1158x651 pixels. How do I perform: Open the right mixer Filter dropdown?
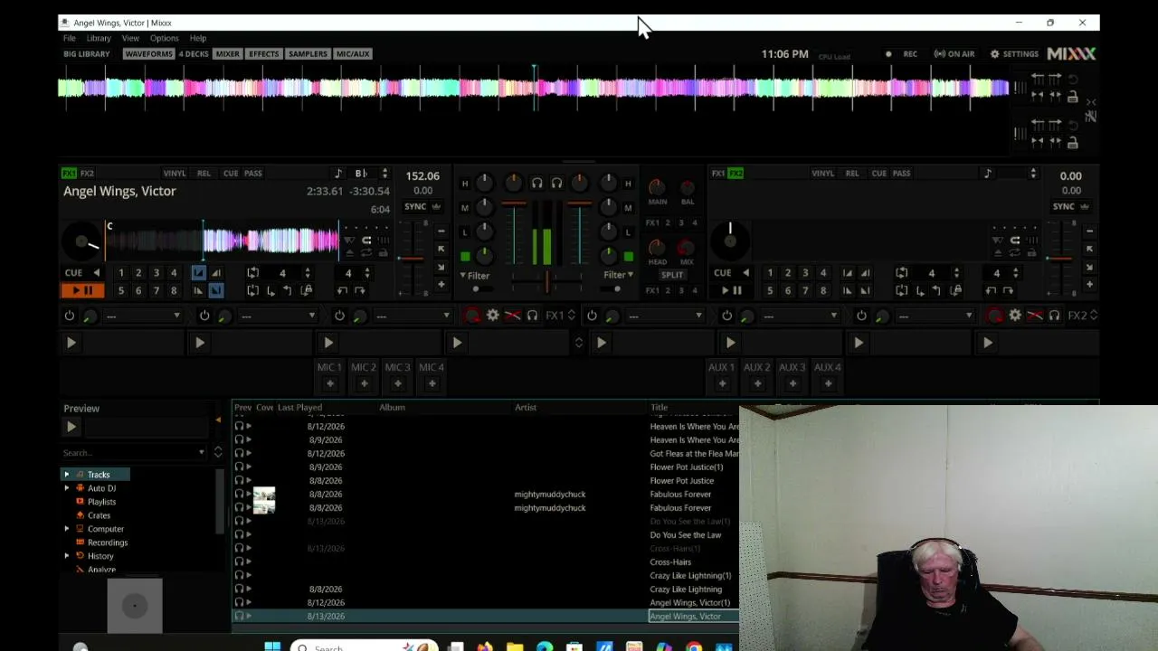click(x=618, y=275)
